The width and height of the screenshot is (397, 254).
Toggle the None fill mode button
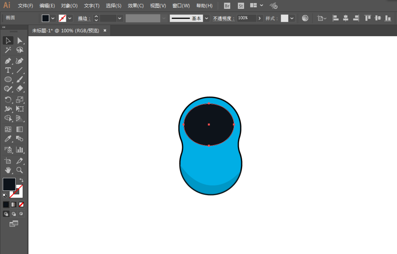coord(21,205)
